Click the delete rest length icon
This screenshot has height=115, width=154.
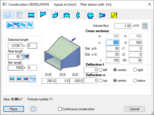tap(27, 56)
